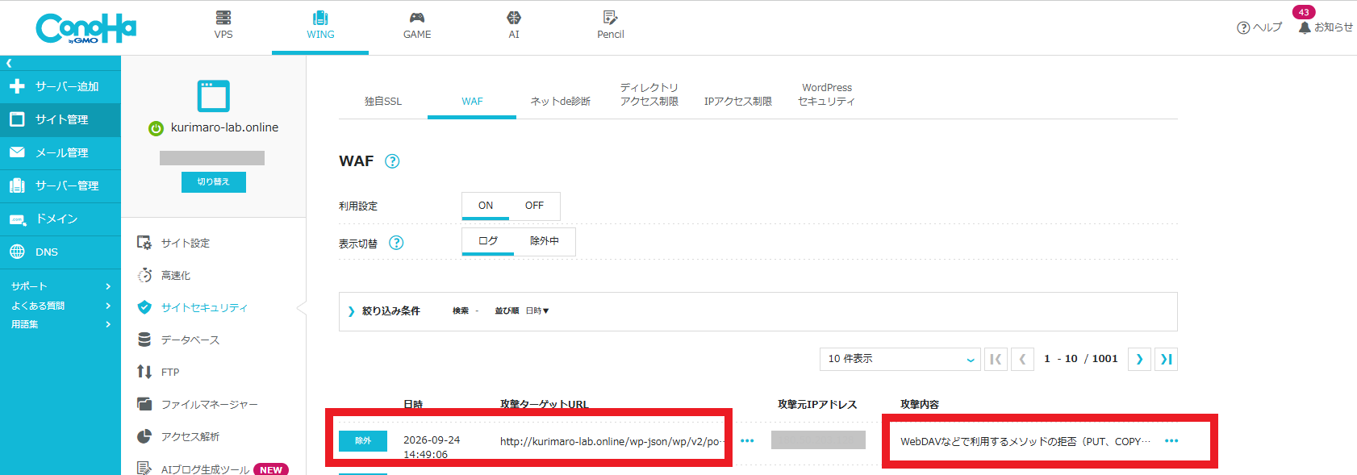The width and height of the screenshot is (1357, 475).
Task: Collapse the left sidebar arrow
Action: 9,63
